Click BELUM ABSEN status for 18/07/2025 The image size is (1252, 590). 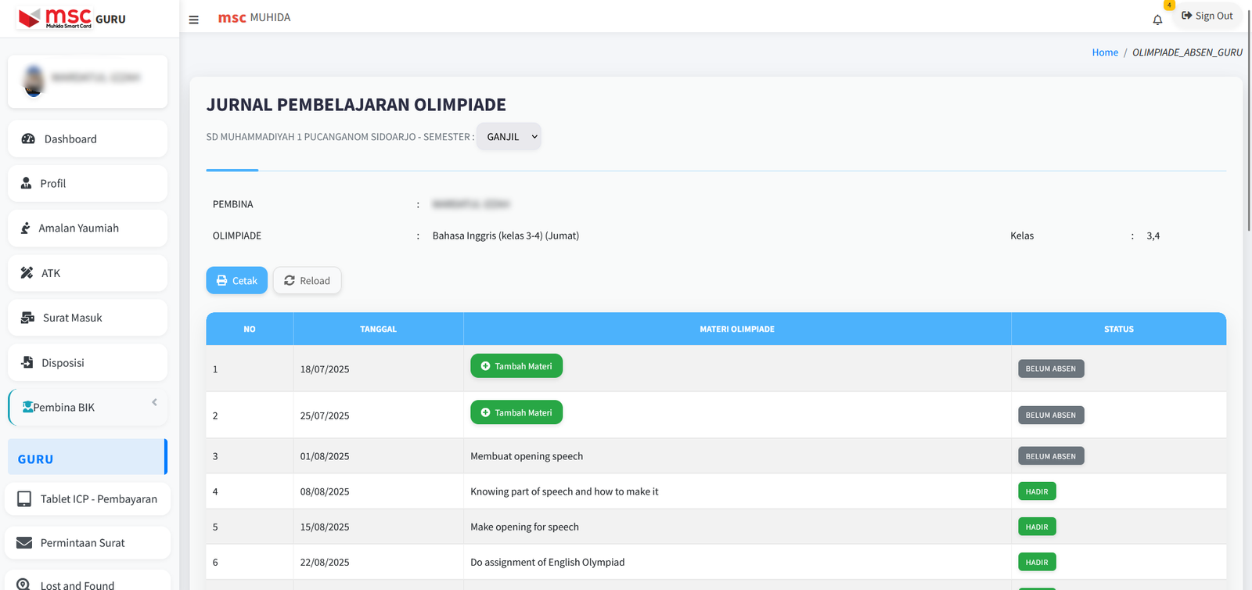(x=1051, y=369)
